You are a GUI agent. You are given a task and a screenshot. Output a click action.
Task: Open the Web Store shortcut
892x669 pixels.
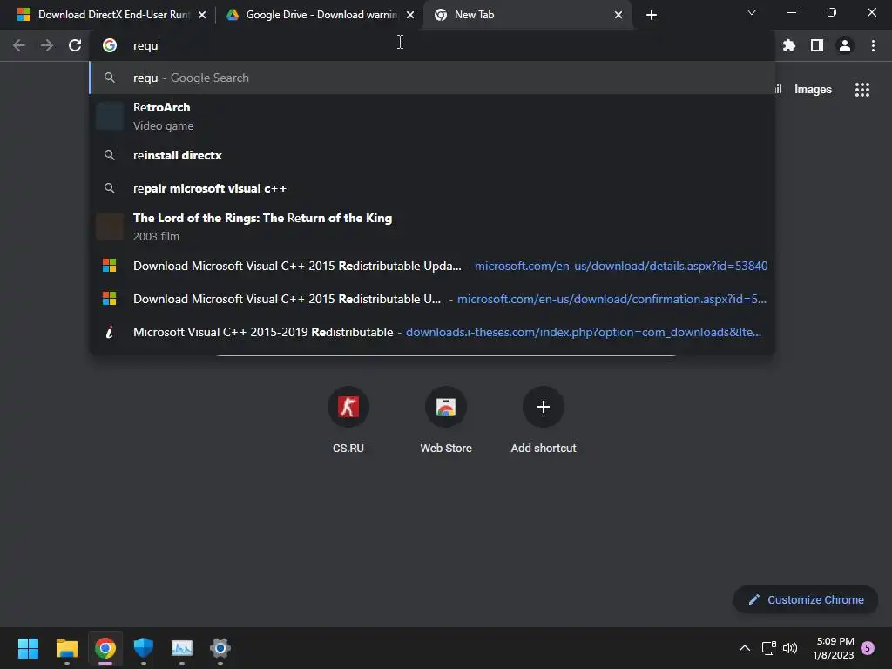(446, 420)
